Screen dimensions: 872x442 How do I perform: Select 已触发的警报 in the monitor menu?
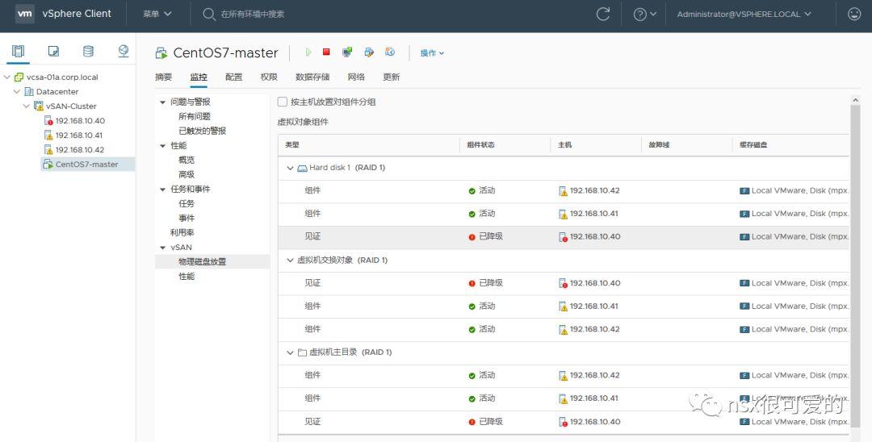(203, 131)
